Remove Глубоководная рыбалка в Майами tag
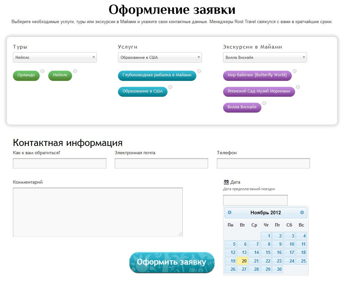Image resolution: width=345 pixels, height=284 pixels. click(x=199, y=71)
